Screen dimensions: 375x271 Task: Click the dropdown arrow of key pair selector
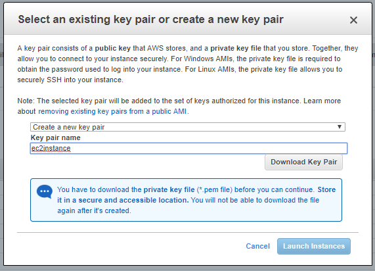click(339, 127)
